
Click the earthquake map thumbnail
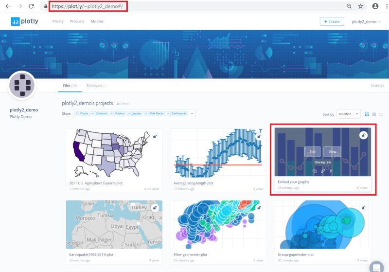[114, 225]
